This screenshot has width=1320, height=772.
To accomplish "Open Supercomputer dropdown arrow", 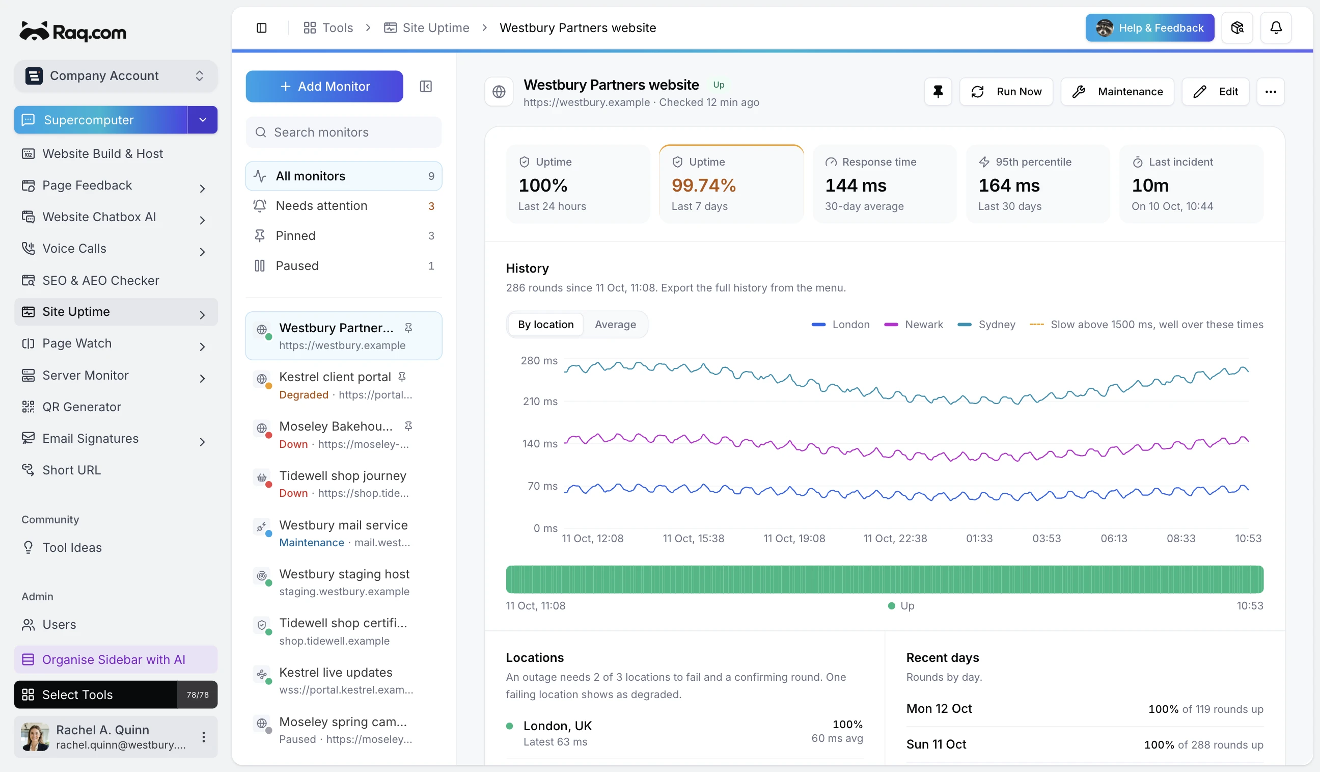I will pyautogui.click(x=203, y=120).
